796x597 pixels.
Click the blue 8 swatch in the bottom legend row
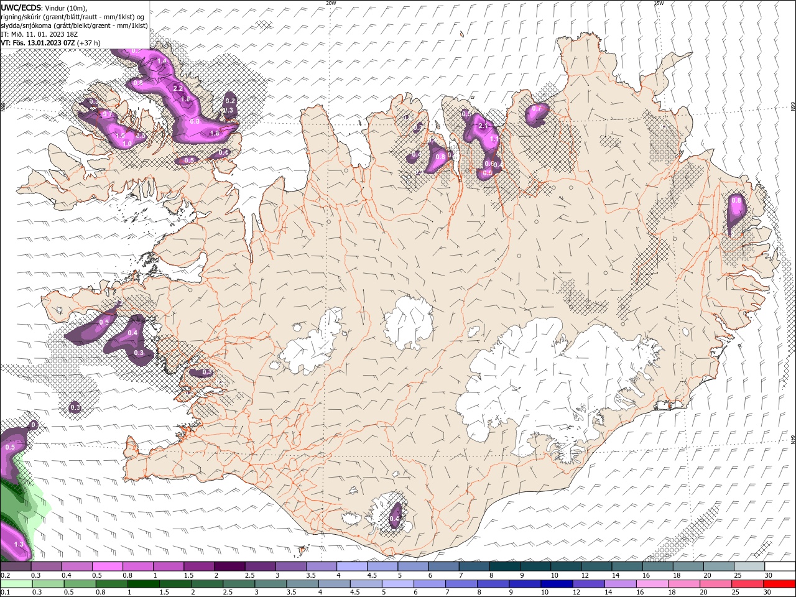coord(493,584)
